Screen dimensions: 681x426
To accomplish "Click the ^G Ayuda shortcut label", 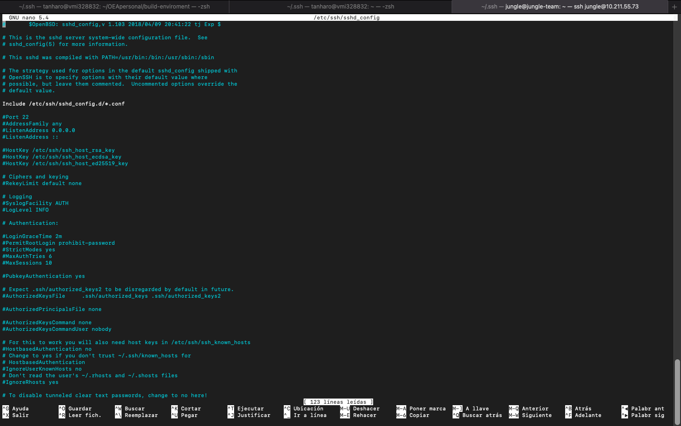I will pyautogui.click(x=16, y=408).
